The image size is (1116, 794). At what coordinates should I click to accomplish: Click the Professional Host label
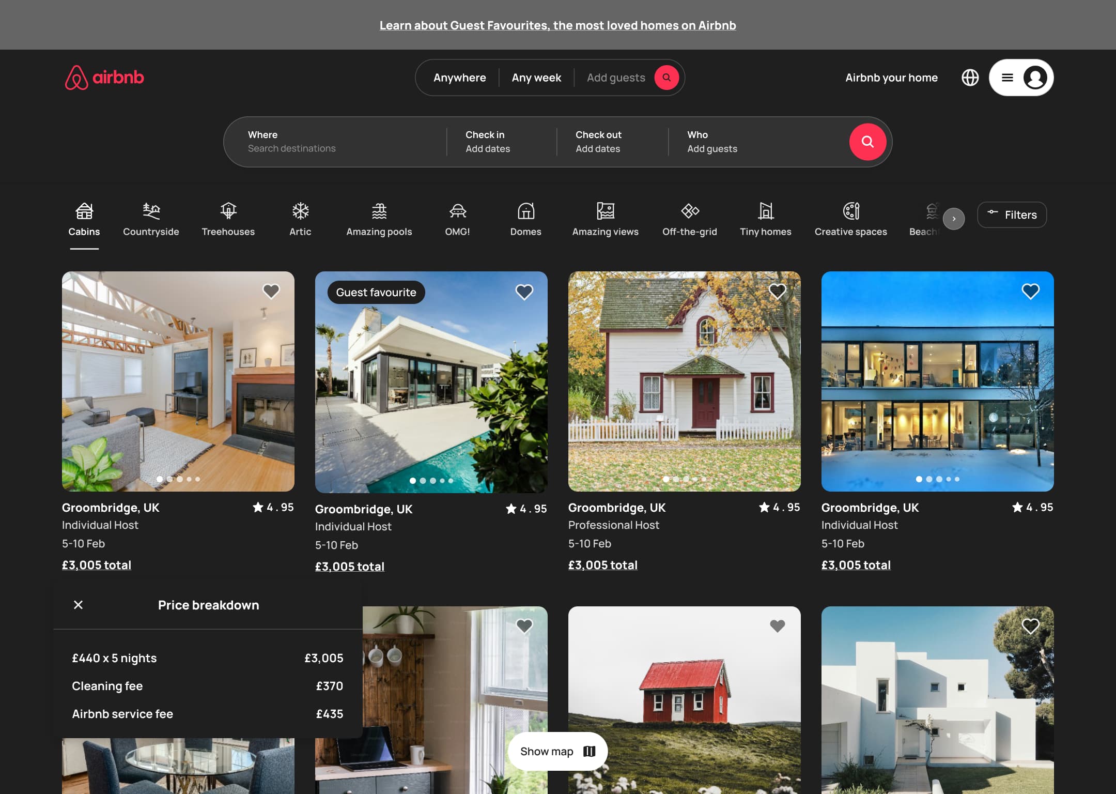(614, 525)
